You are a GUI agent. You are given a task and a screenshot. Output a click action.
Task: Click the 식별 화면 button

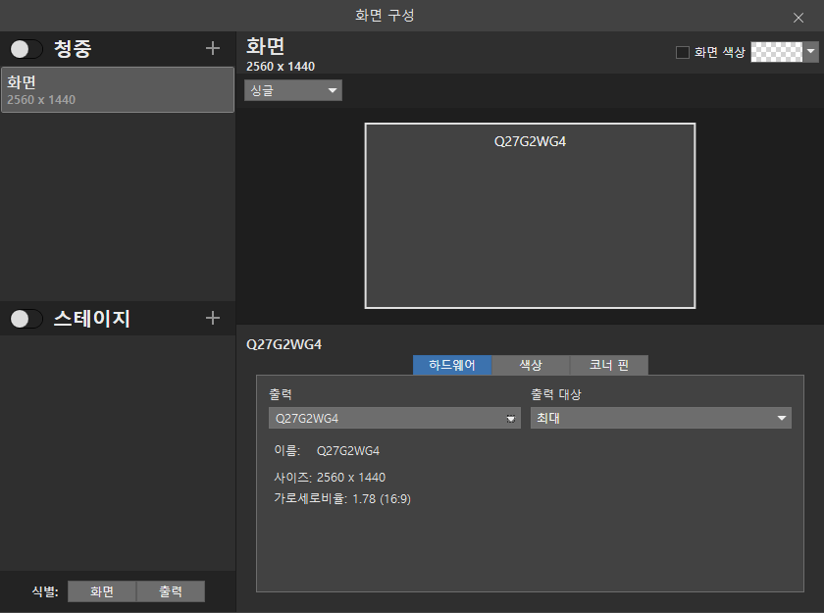(x=102, y=591)
